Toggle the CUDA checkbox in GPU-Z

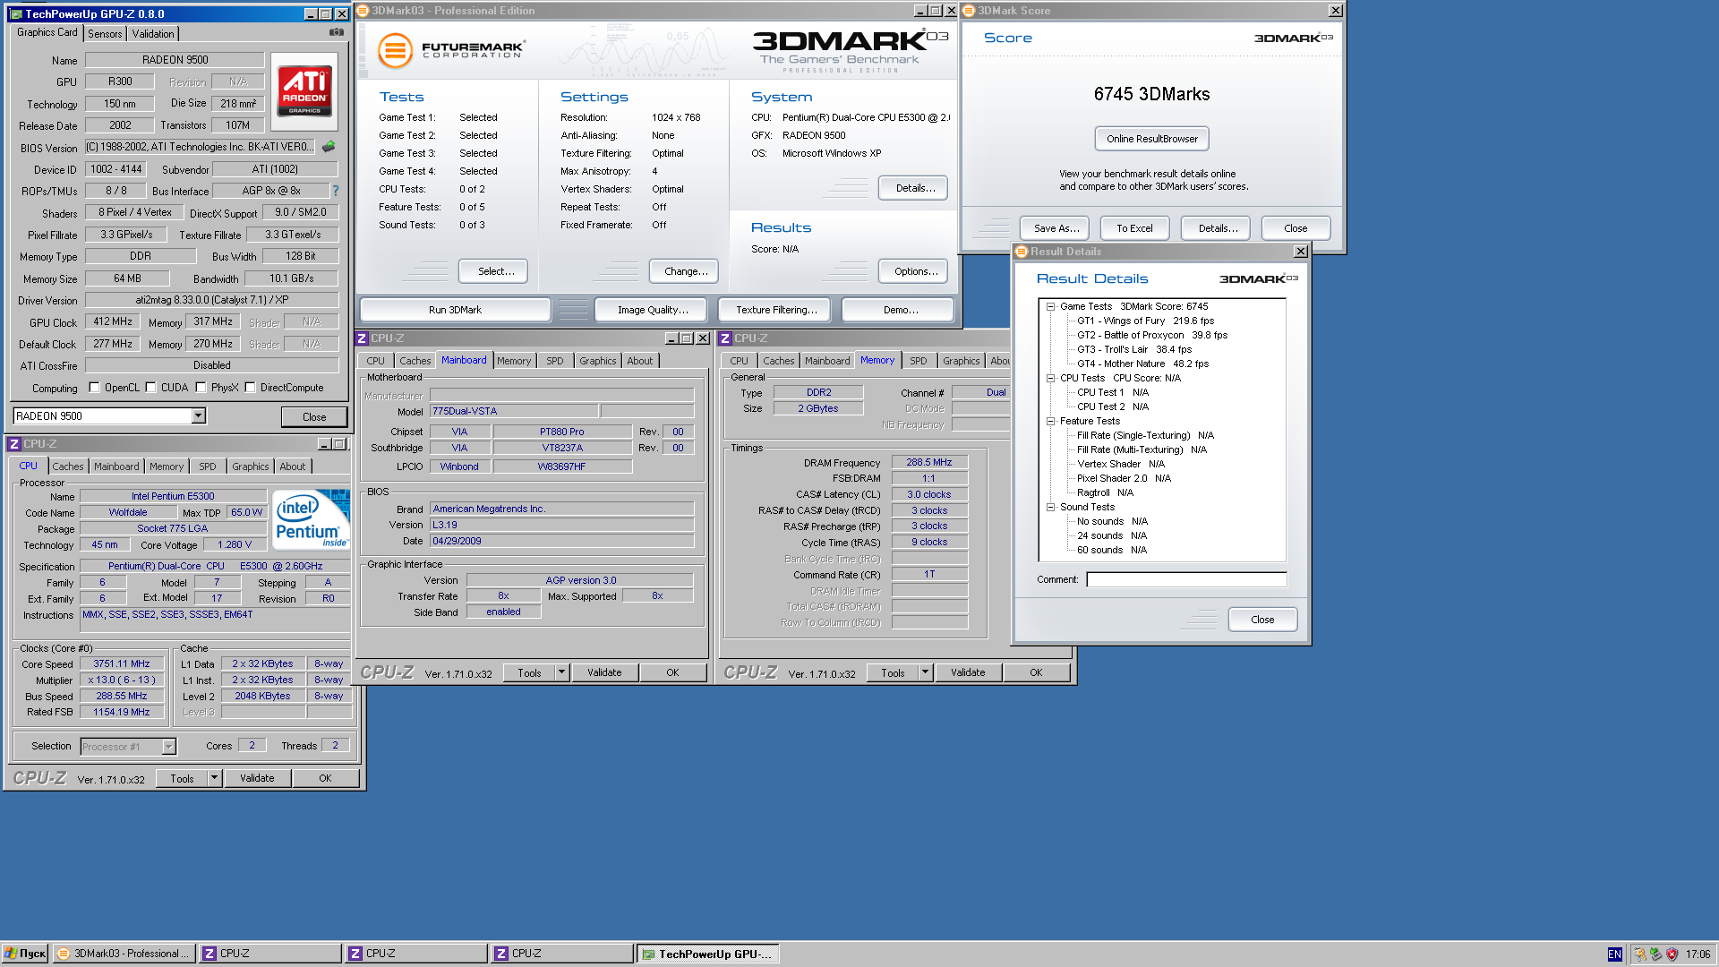point(150,388)
